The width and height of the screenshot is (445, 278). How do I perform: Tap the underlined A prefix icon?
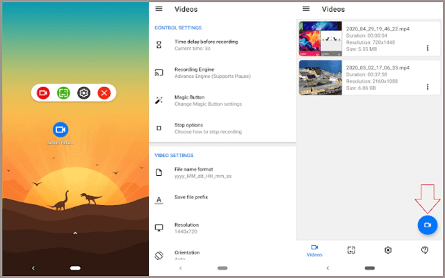click(159, 200)
